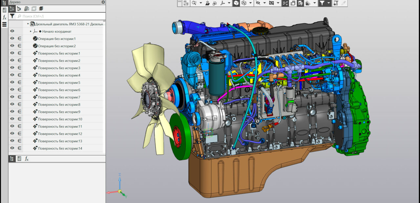
Task: Click the layers stack icon in tree toolbar
Action: (x=41, y=9)
